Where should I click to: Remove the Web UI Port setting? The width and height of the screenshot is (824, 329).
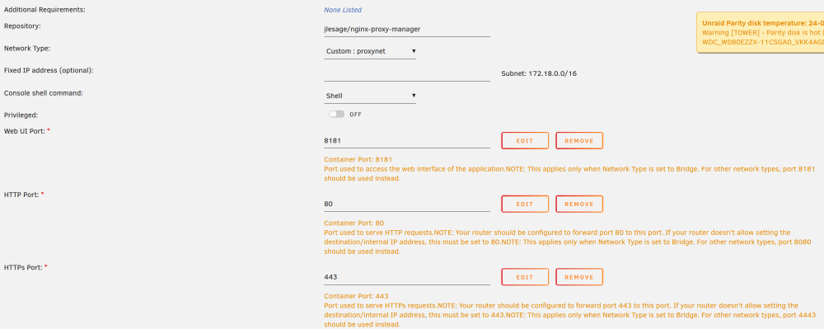[x=579, y=141]
